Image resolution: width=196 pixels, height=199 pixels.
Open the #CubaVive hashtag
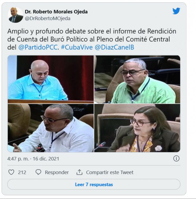[77, 47]
